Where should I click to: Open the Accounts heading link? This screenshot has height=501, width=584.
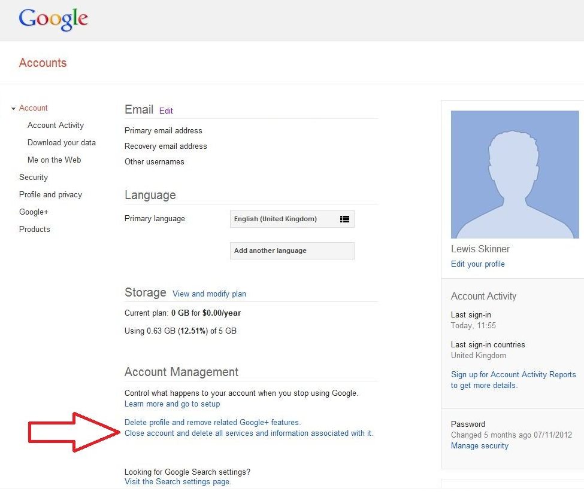(43, 63)
